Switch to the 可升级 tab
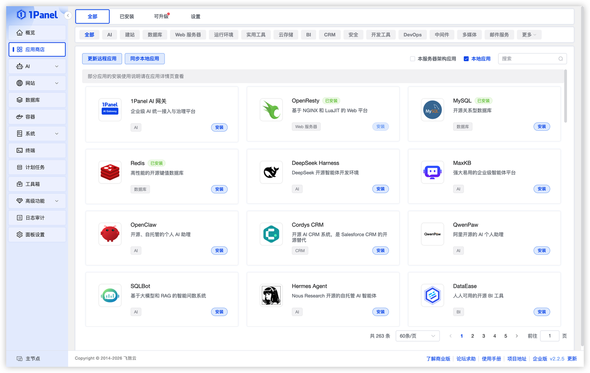Screen dimensions: 590x373 [x=161, y=17]
